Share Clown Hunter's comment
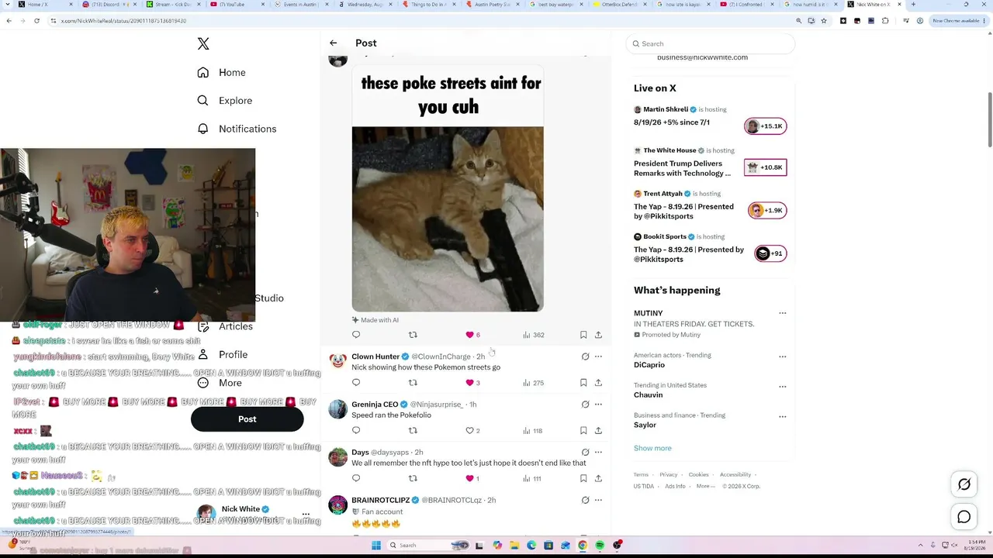The height and width of the screenshot is (558, 993). click(x=598, y=383)
